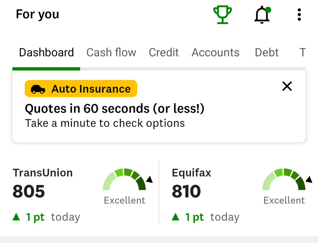Open the trophy rewards icon
Viewport: 318px width, 250px height.
click(x=223, y=15)
